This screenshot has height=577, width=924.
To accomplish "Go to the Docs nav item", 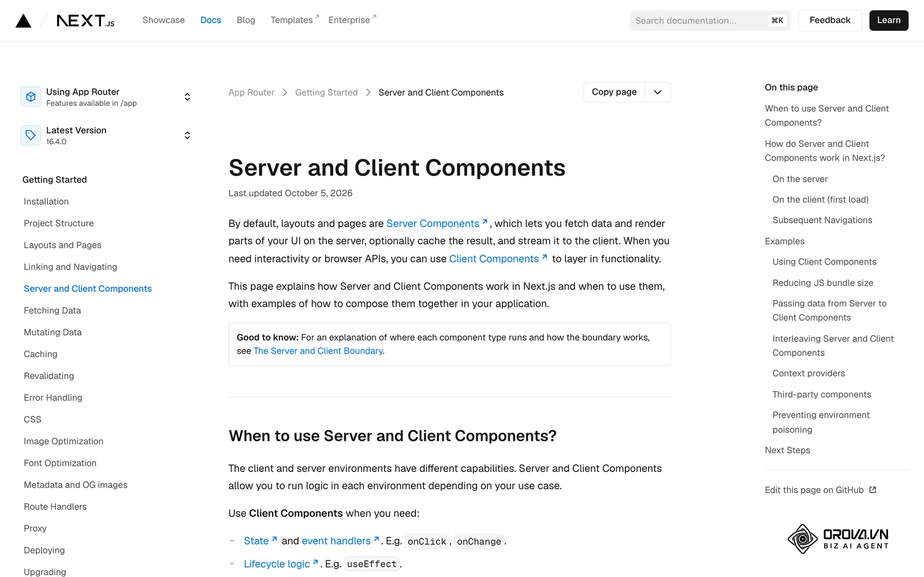I will pyautogui.click(x=211, y=20).
